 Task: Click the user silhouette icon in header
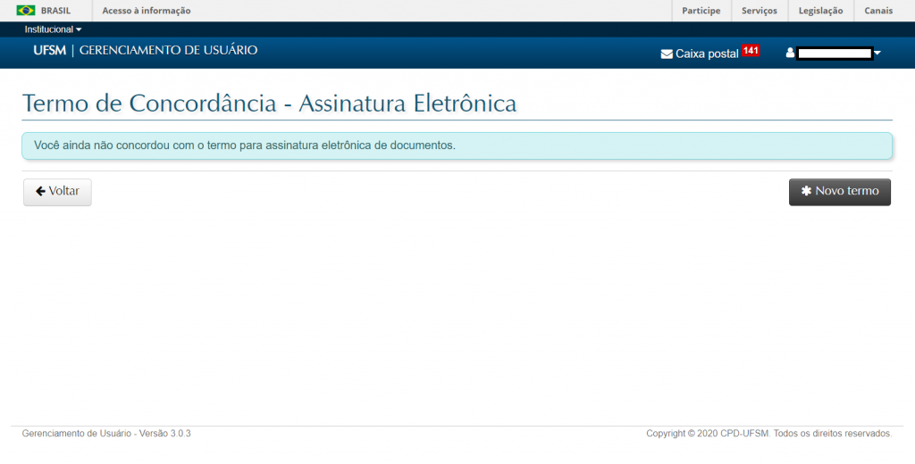point(790,53)
